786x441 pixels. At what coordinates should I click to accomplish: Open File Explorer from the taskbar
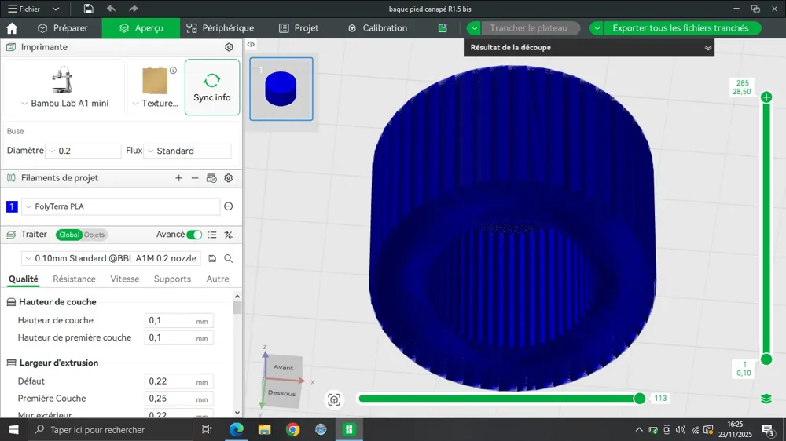point(264,429)
